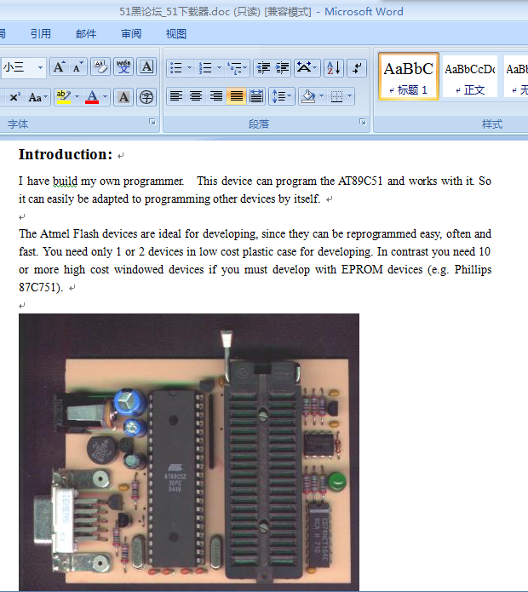Switch to the 审阅 (Review) tab
The image size is (528, 592).
[131, 34]
